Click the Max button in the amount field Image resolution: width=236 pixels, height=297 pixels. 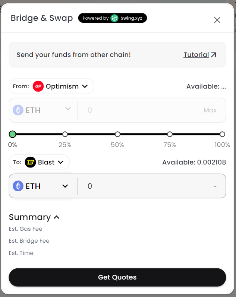tap(210, 110)
